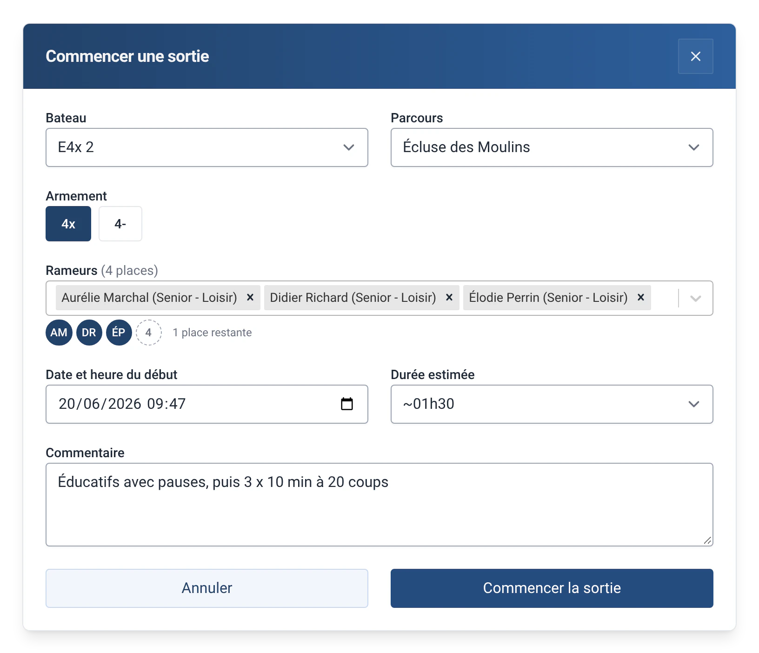This screenshot has height=653, width=759.
Task: Remove Didier Richard from rameurs
Action: pyautogui.click(x=449, y=298)
